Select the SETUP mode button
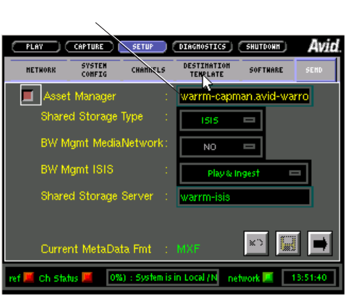Screen dimensions: 347x297 [x=143, y=47]
